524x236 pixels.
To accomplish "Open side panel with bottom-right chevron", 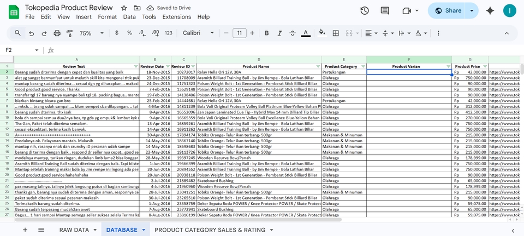I will tap(513, 231).
